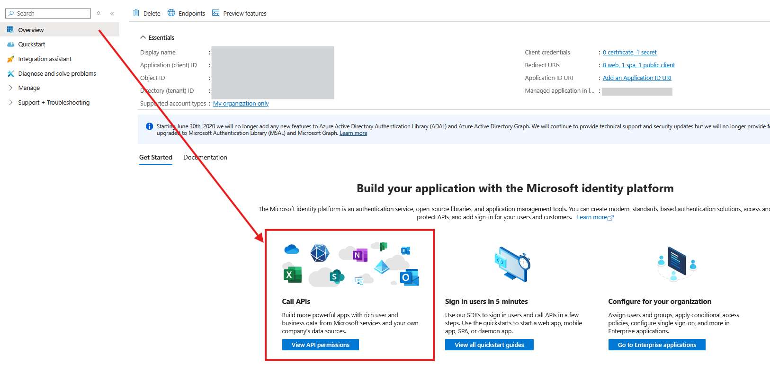This screenshot has height=365, width=770.
Task: Click the Azure diamond icon in Call APIs card
Action: pyautogui.click(x=382, y=267)
